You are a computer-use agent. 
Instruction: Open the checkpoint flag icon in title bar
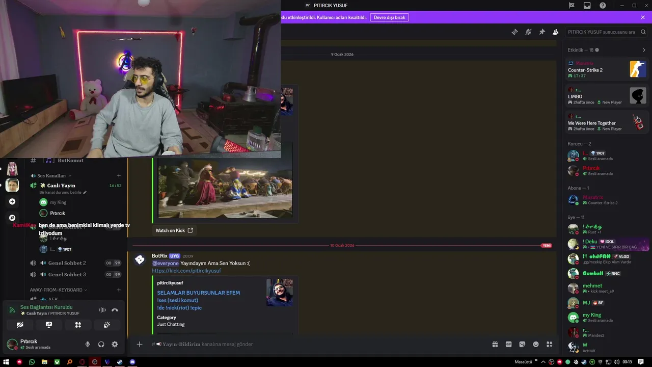click(x=572, y=5)
